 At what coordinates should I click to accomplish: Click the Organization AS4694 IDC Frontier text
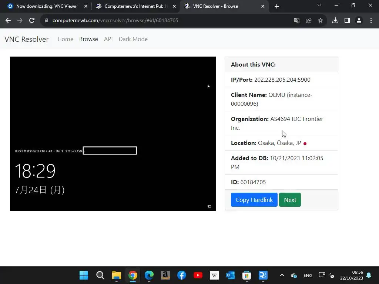click(277, 124)
